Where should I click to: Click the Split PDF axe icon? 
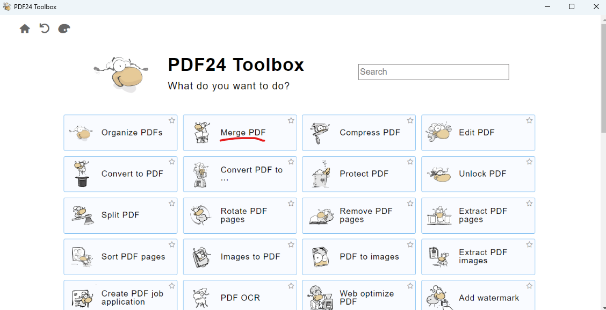[x=83, y=215]
